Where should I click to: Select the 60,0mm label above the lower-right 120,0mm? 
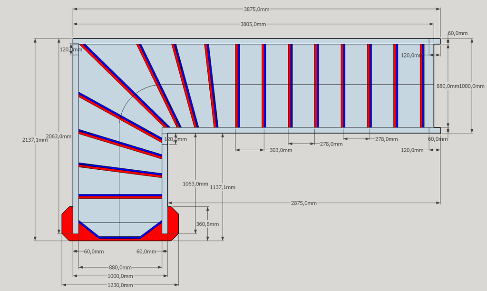[x=438, y=139]
